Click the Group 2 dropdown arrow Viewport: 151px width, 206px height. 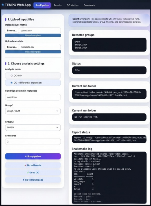click(57, 127)
